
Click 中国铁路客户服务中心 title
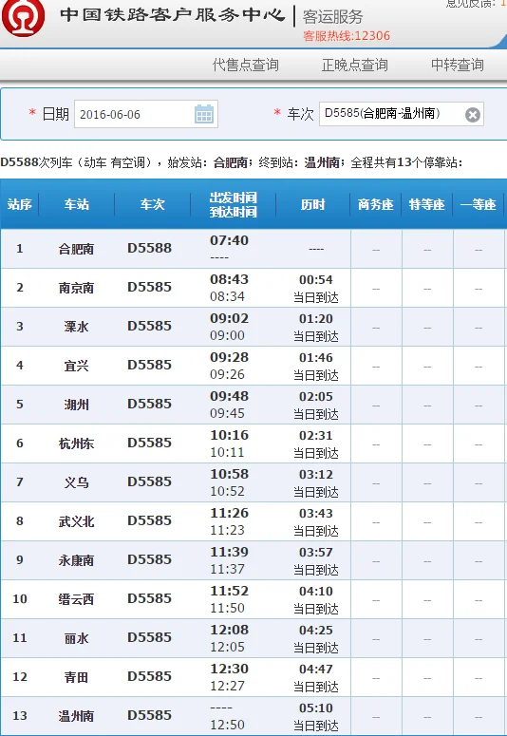172,14
